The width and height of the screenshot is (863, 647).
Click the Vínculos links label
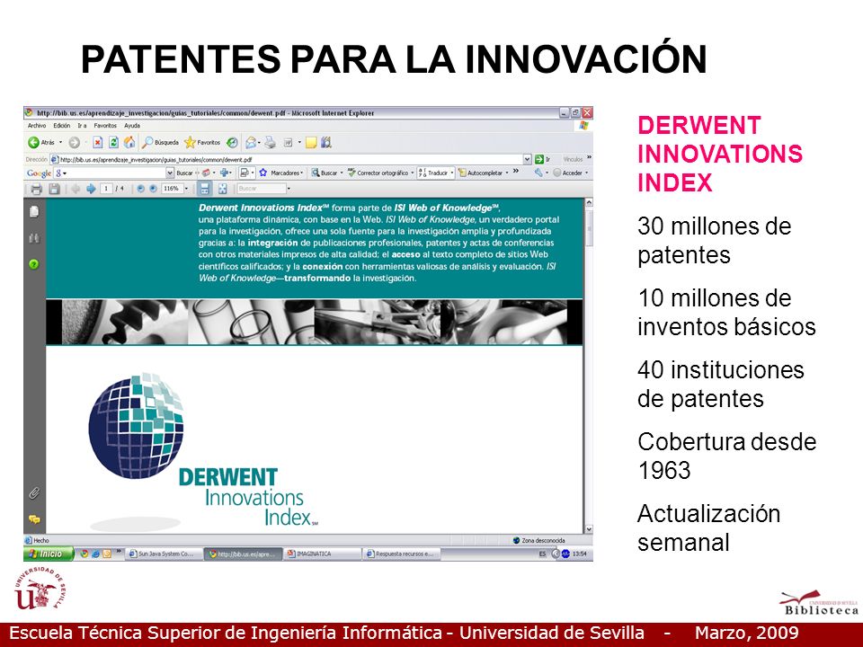pos(573,160)
